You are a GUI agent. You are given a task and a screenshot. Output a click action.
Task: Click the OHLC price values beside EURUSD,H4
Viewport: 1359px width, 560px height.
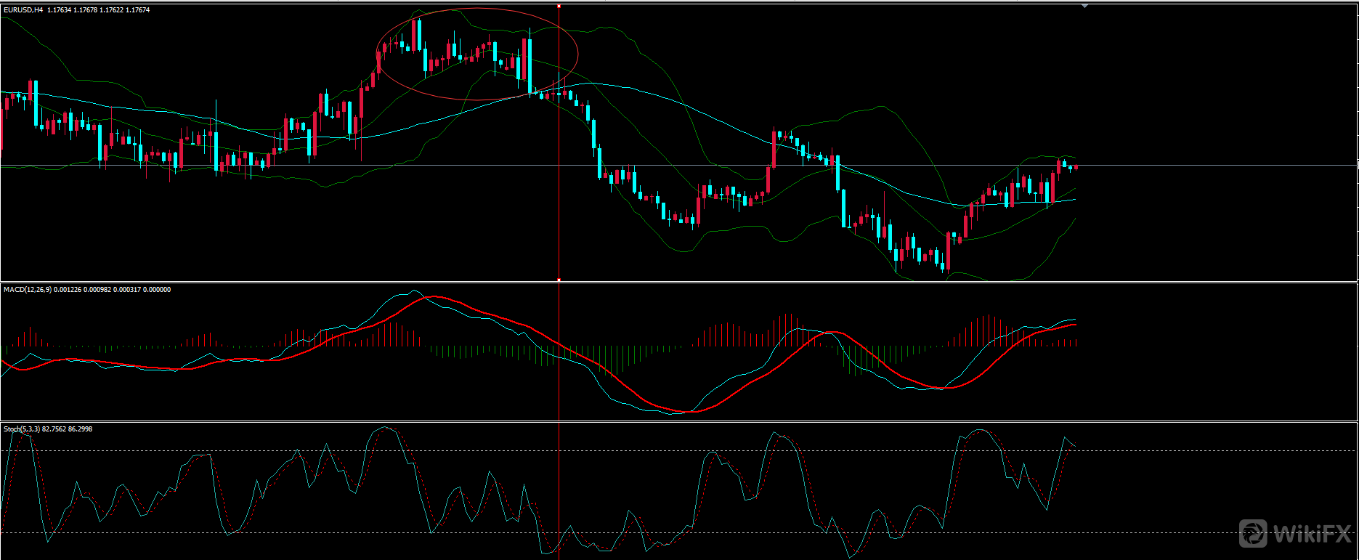click(x=98, y=10)
